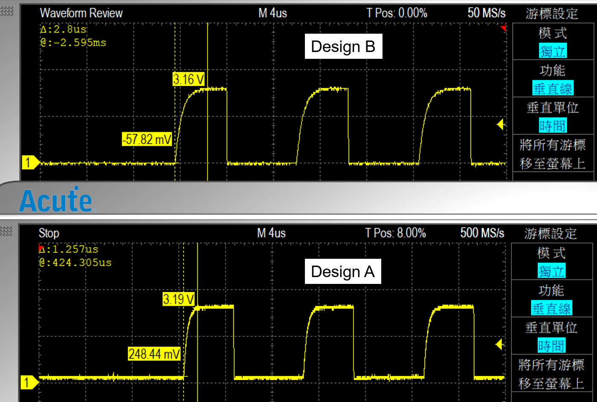597x402 pixels.
Task: Open the 功能 垂直線 menu in the Design B panel
Action: [553, 79]
